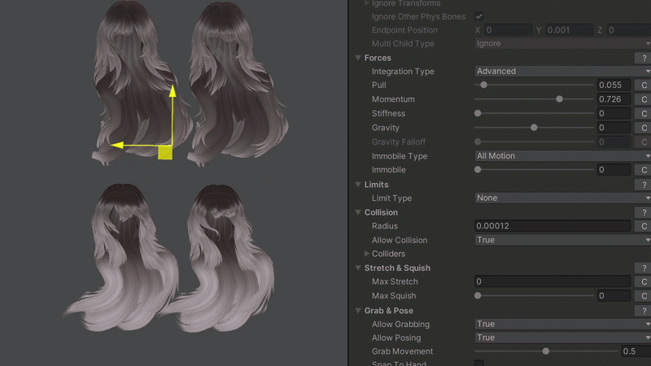Click the Grab & Pose help icon
651x366 pixels.
pos(642,311)
